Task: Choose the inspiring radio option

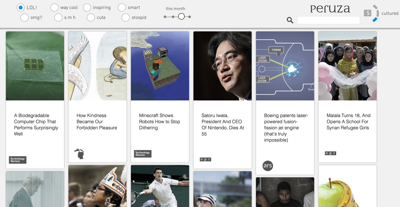Action: click(87, 7)
